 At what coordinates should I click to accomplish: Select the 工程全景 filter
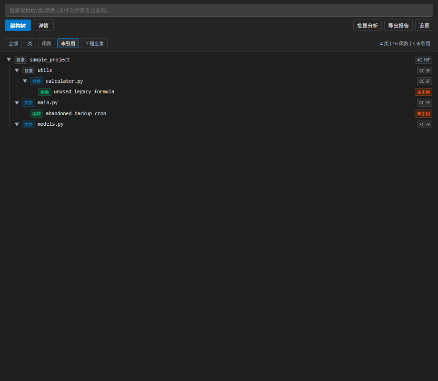(94, 43)
